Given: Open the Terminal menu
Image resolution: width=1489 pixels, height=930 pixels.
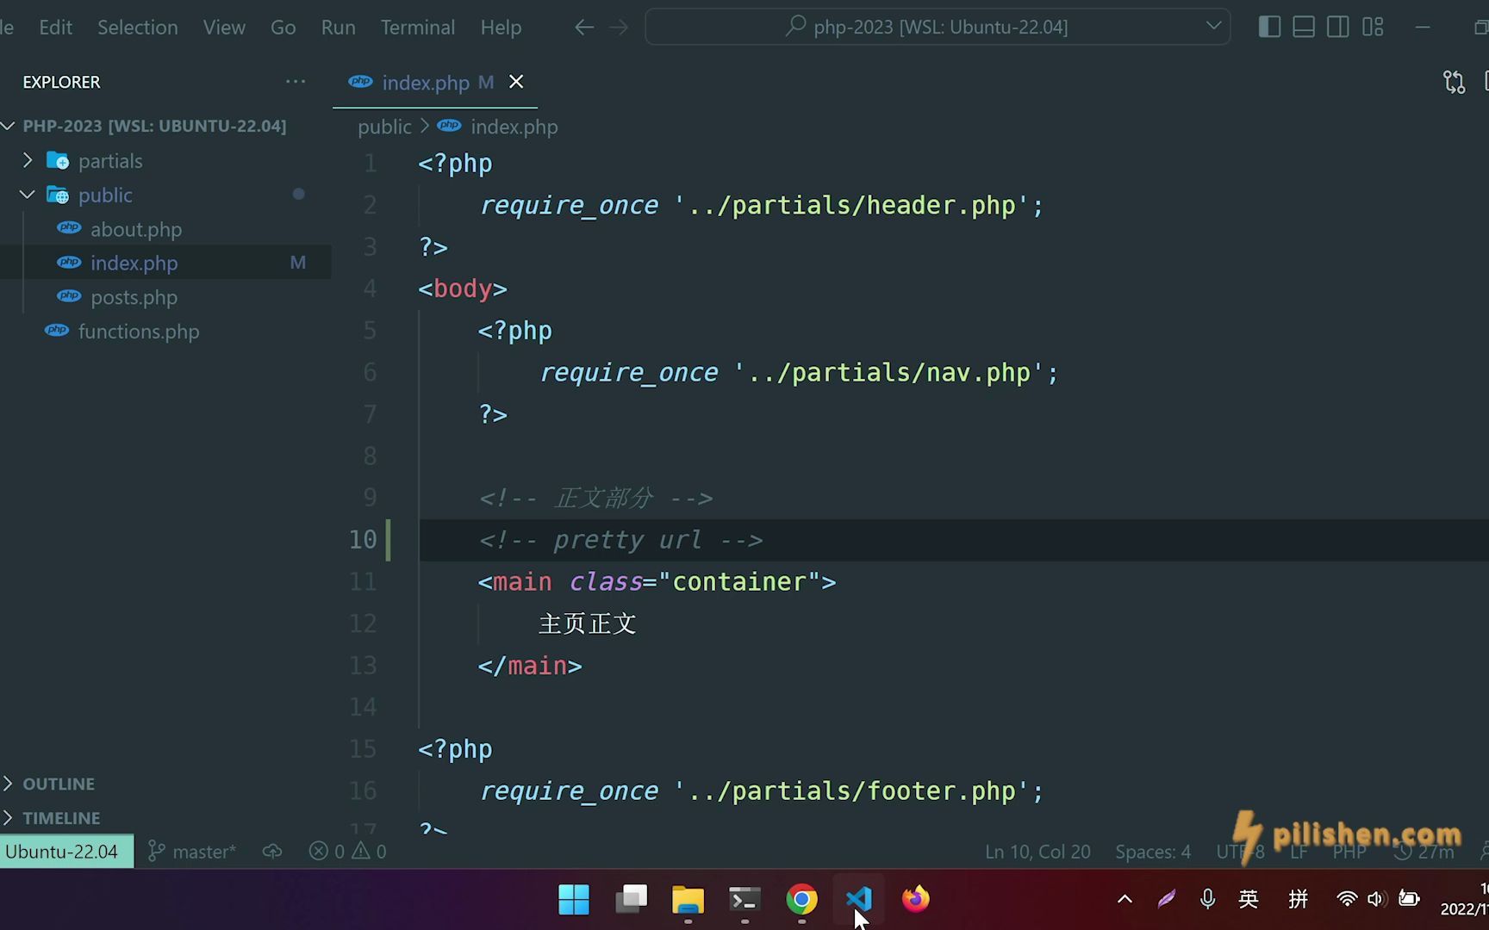Looking at the screenshot, I should click(x=417, y=27).
